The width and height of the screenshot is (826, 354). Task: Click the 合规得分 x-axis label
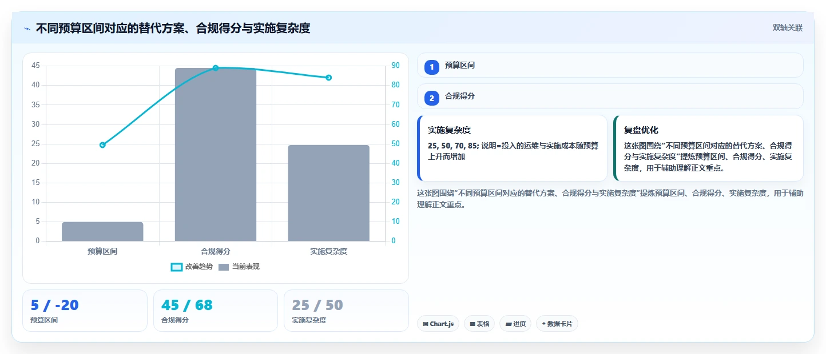pos(216,251)
